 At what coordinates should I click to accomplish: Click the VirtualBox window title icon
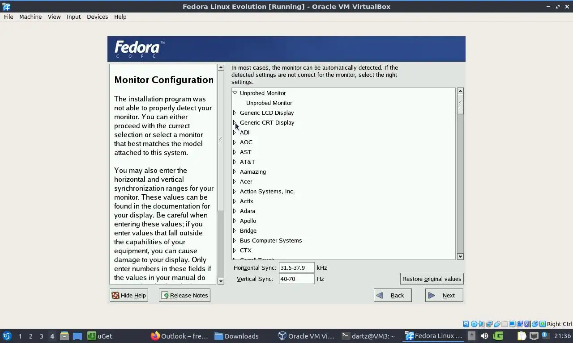point(6,6)
